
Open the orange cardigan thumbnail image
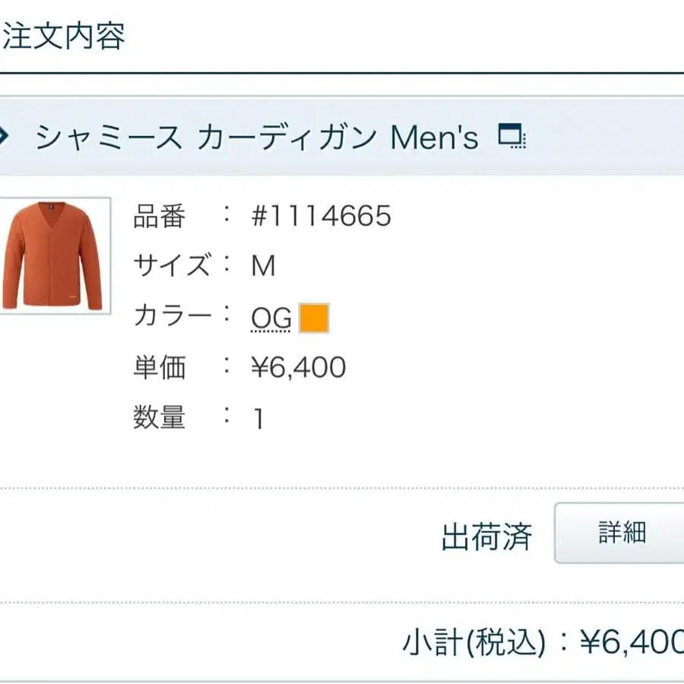point(53,256)
